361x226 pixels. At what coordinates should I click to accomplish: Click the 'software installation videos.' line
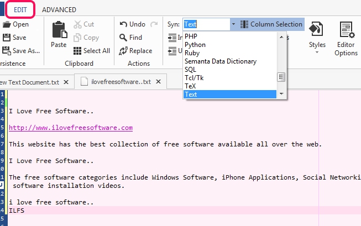[69, 186]
